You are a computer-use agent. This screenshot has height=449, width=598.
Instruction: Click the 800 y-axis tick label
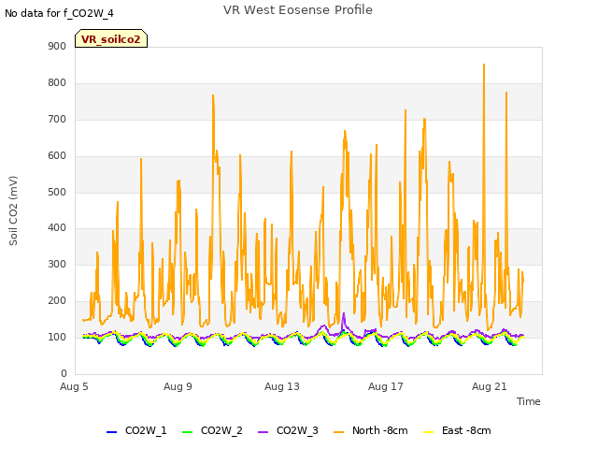(57, 83)
